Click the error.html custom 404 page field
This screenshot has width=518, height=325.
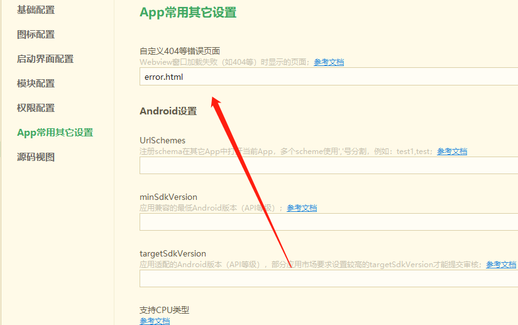click(327, 77)
